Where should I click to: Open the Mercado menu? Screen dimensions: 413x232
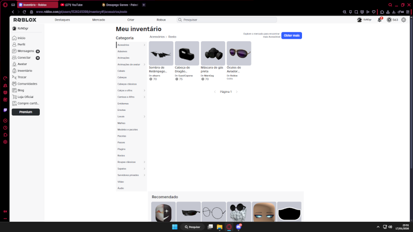[99, 20]
